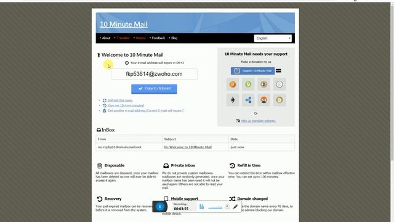
Task: Click the 10 Minute Mail site title
Action: 124,25
